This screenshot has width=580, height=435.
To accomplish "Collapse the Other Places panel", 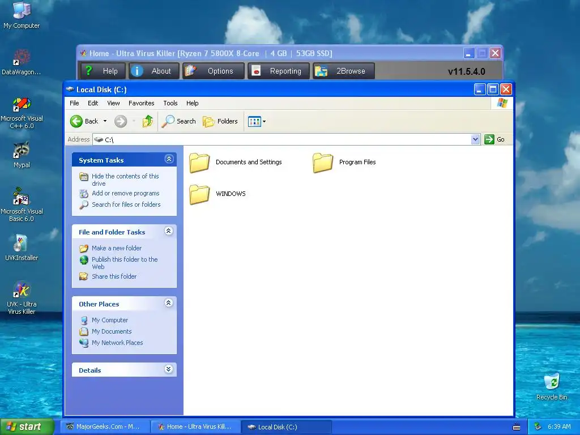I will click(x=169, y=303).
